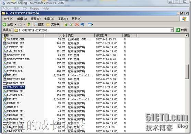The height and width of the screenshot is (134, 191).
Task: Open the Virtual PC Help menu
Action: [x=46, y=9]
